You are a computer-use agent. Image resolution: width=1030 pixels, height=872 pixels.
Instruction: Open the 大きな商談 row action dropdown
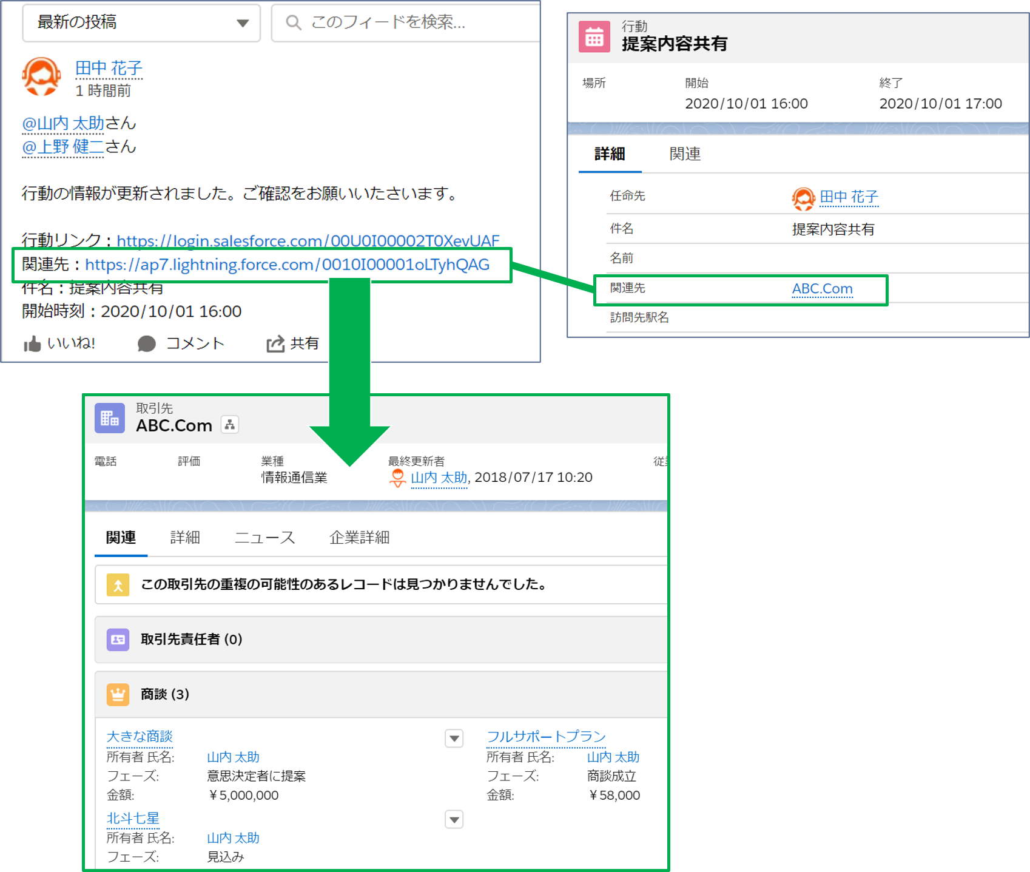coord(454,738)
